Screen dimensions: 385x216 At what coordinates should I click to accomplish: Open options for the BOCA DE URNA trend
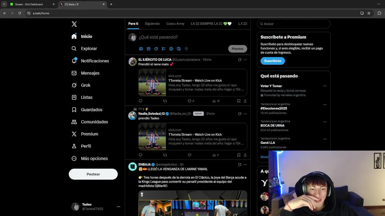325,122
